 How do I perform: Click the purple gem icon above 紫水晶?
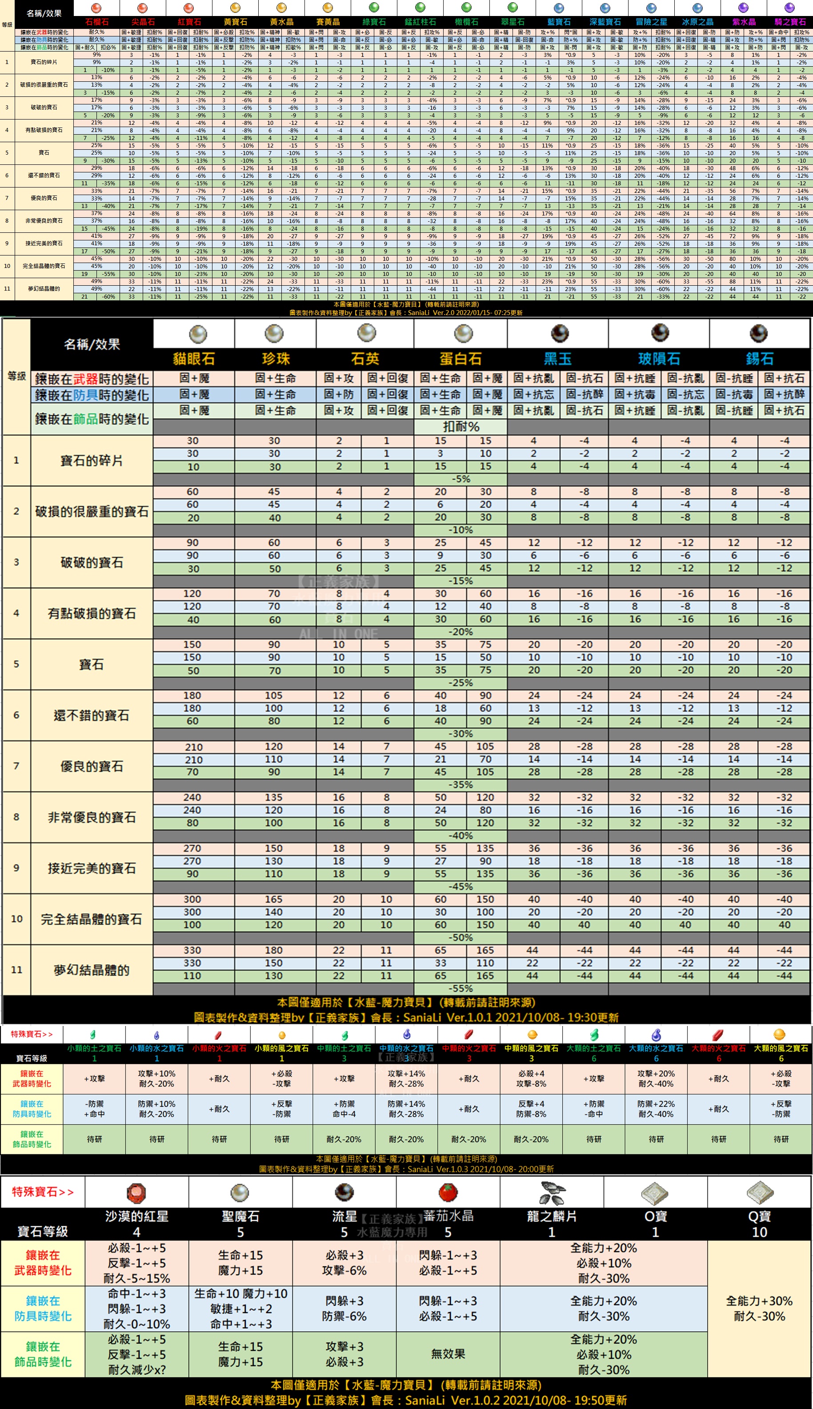[x=743, y=8]
